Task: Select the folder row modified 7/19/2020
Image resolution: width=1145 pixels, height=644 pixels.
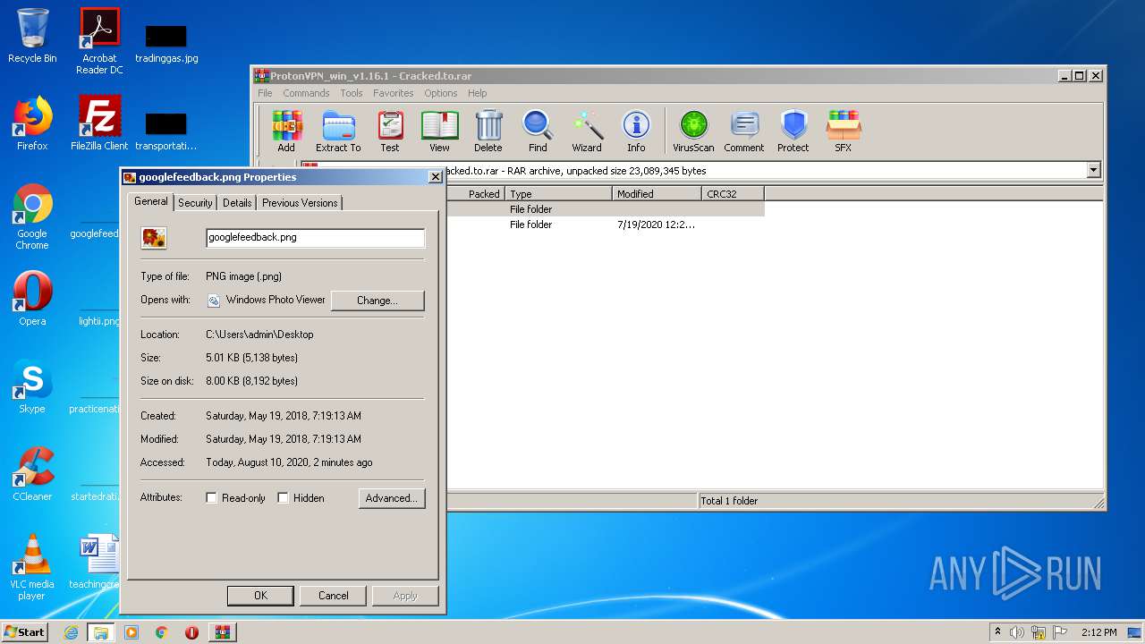Action: (605, 225)
